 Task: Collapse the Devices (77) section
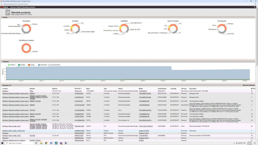[2, 85]
